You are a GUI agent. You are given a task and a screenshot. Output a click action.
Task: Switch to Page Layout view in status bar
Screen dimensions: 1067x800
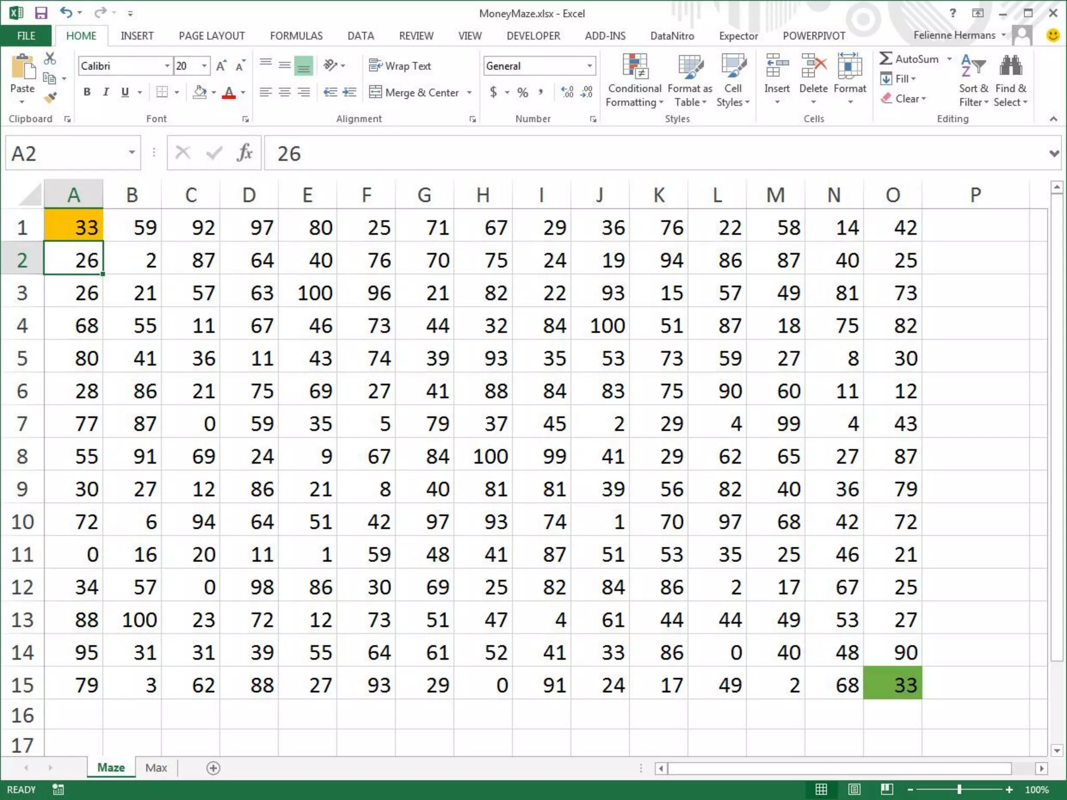[x=854, y=790]
